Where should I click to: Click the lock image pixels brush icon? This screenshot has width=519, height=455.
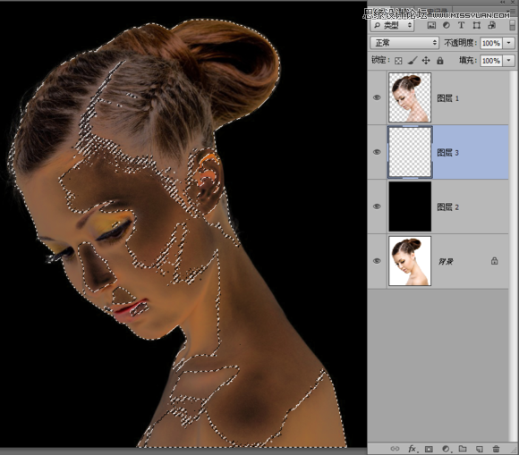pos(413,61)
